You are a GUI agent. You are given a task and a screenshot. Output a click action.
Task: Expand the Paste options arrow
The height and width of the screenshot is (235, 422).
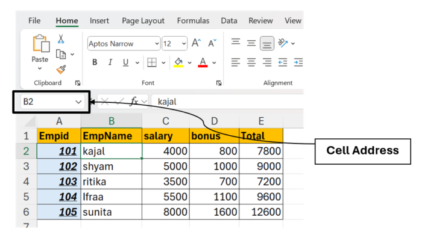pyautogui.click(x=40, y=69)
